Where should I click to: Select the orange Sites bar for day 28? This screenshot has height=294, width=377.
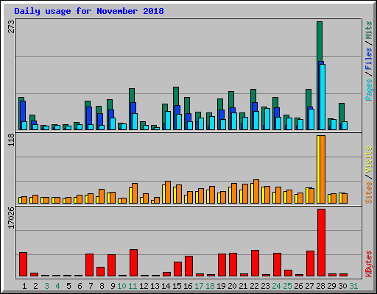click(x=323, y=169)
